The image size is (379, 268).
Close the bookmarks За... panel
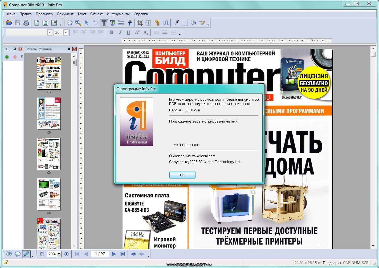[20, 49]
